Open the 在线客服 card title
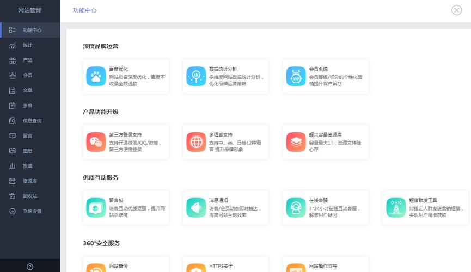 [319, 200]
